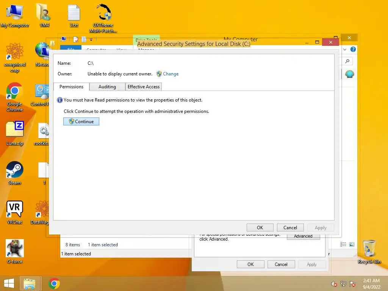The image size is (388, 291).
Task: Click Cancel in Advanced Security Settings
Action: [290, 228]
